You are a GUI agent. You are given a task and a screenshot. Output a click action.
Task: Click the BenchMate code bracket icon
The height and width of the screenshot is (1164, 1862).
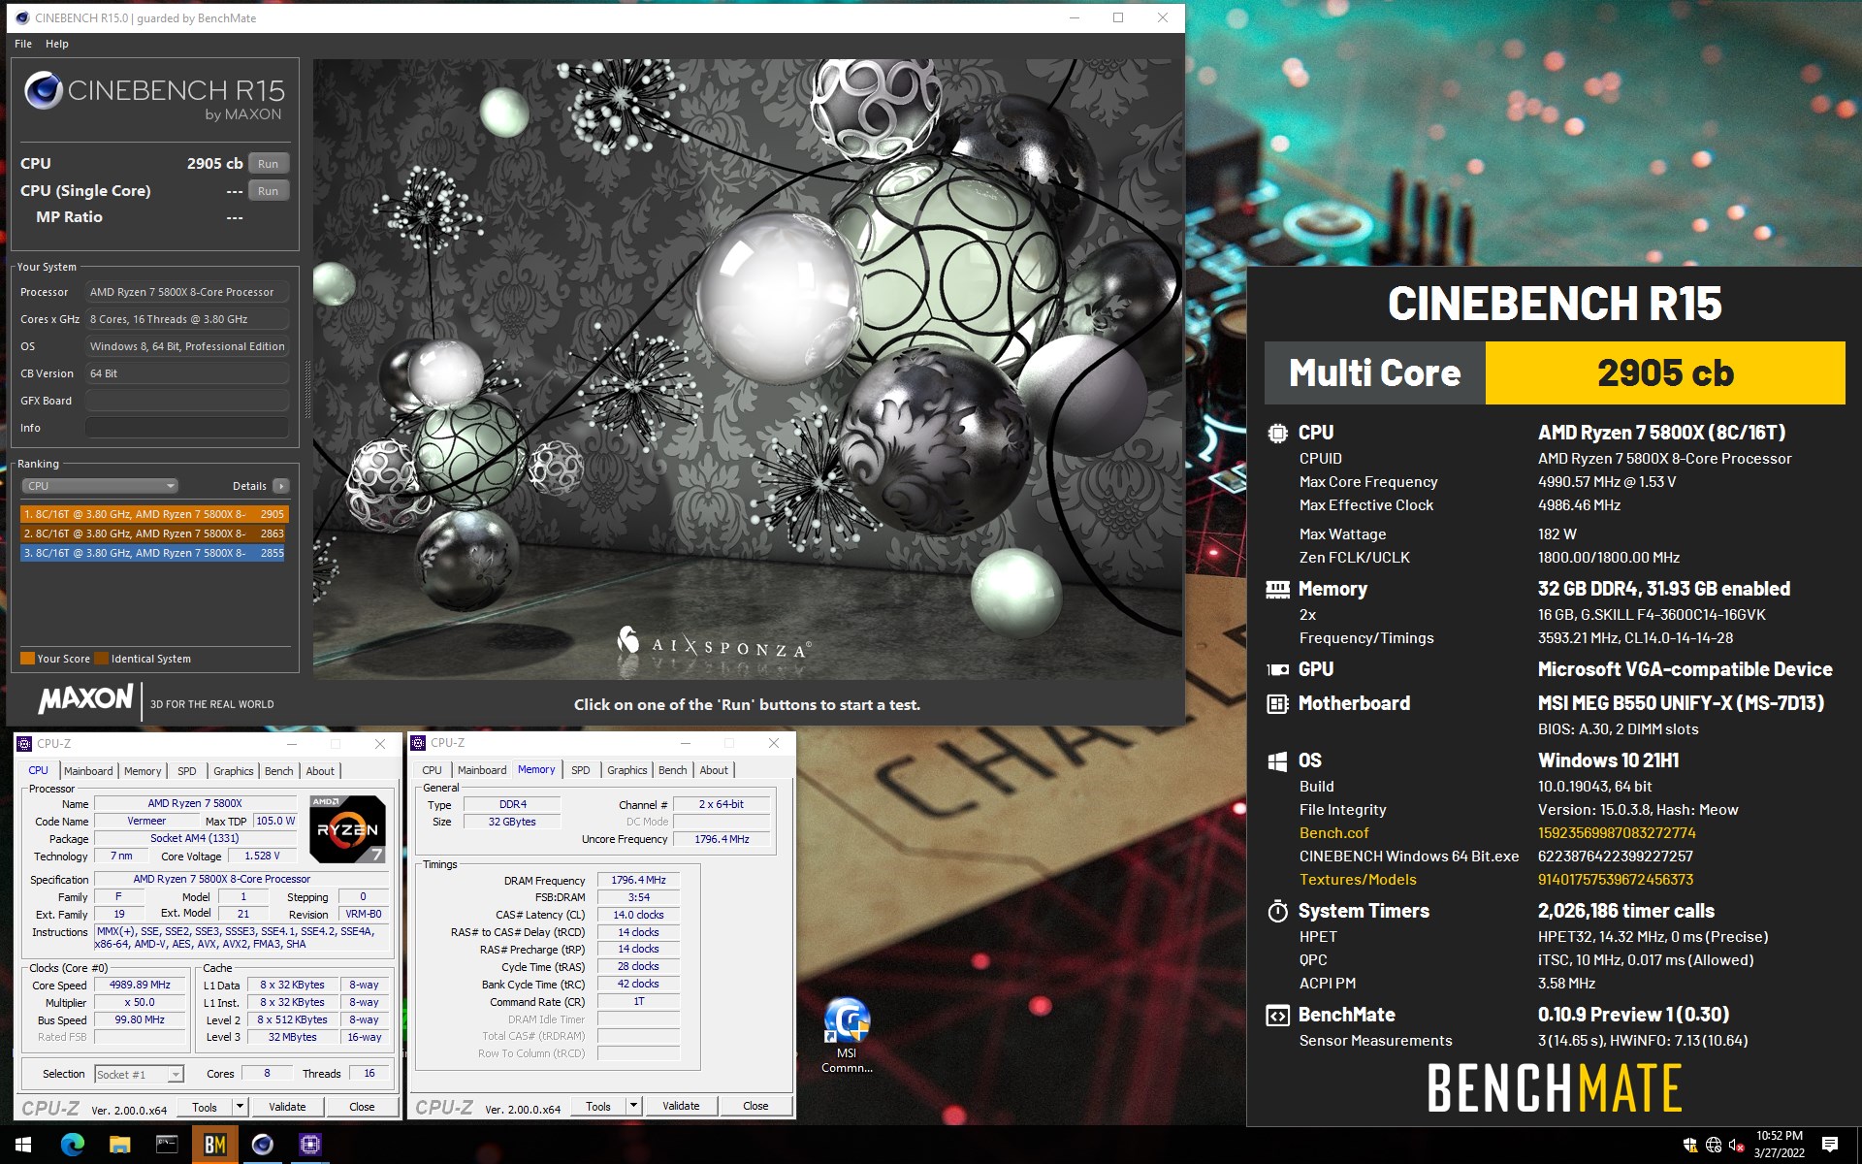1278,1016
